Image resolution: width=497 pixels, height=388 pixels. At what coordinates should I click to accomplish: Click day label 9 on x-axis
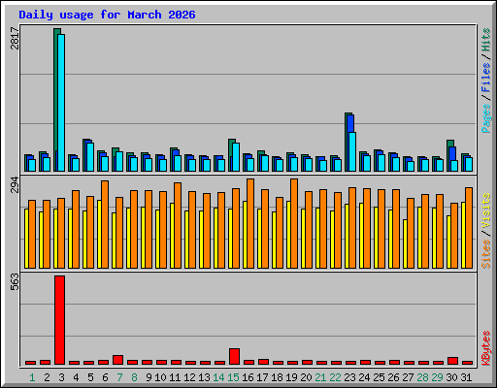pyautogui.click(x=149, y=377)
